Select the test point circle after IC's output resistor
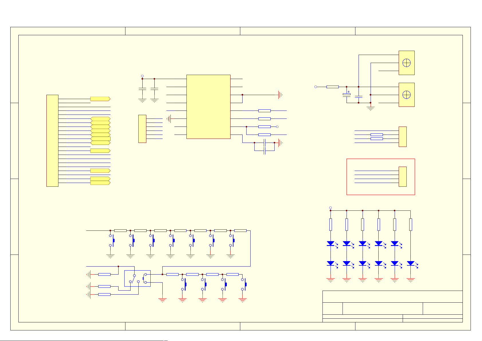 277,127
